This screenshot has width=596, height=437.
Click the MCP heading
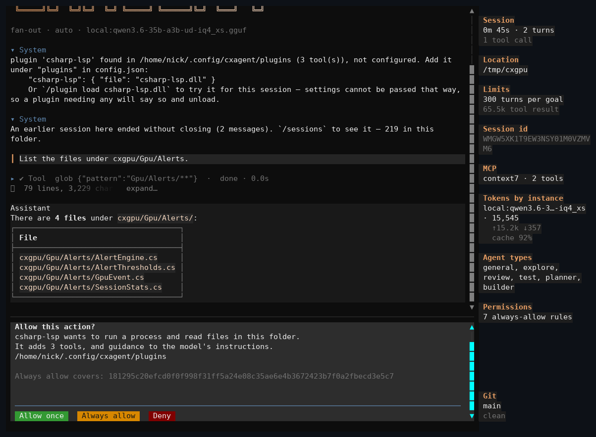coord(489,169)
